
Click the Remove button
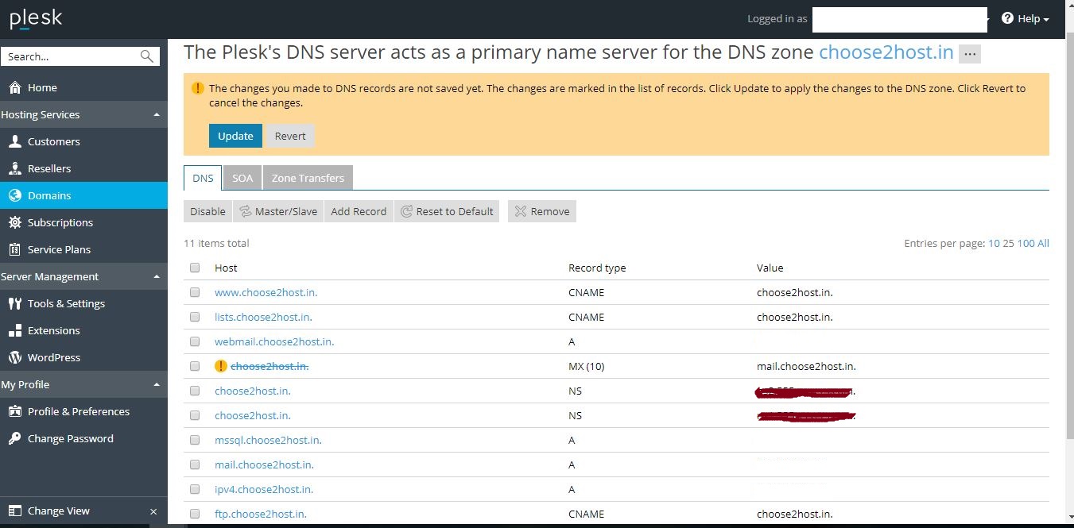click(x=542, y=211)
